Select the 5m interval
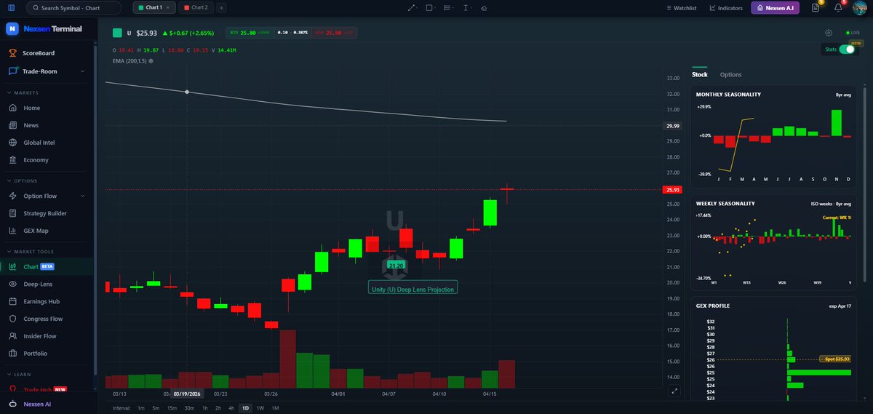The image size is (873, 414). [x=156, y=407]
